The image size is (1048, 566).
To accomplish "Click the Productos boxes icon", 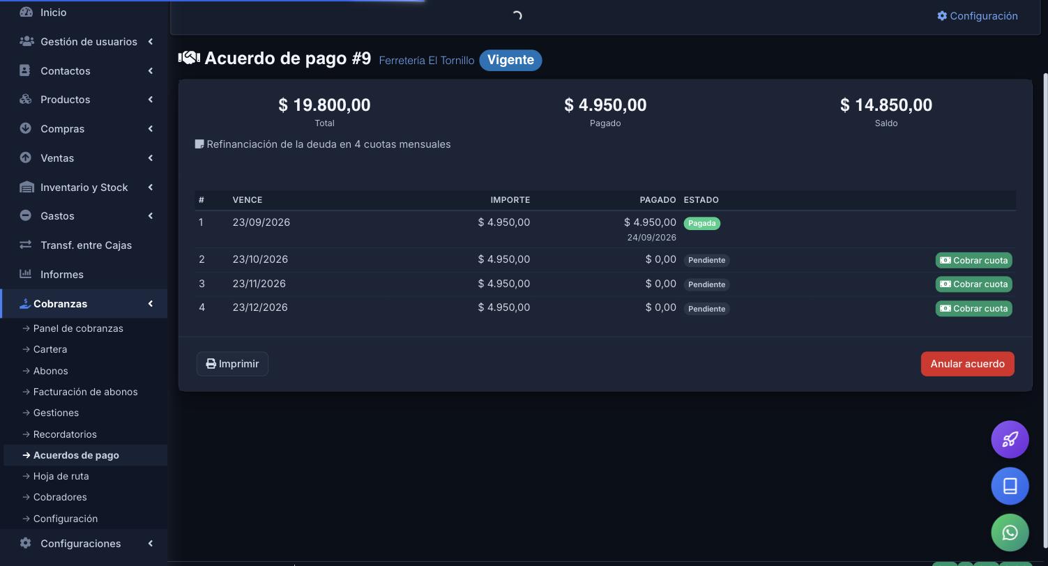I will click(x=26, y=99).
